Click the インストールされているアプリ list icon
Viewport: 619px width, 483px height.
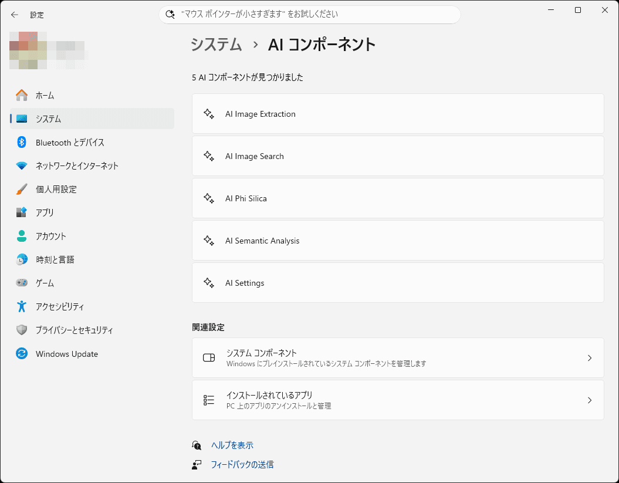click(209, 400)
